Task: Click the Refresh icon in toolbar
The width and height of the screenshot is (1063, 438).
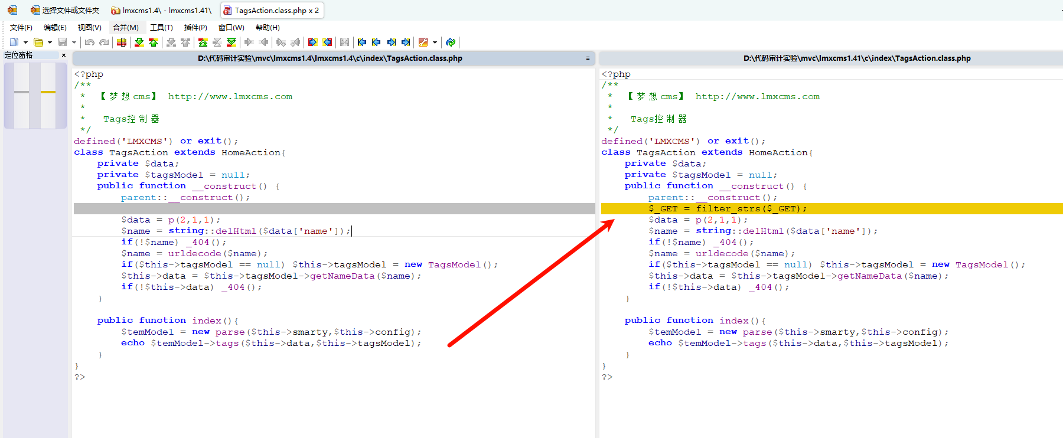Action: 451,42
